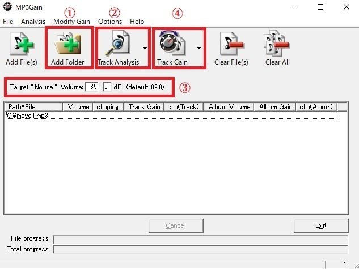Viewport: 359px width, 269px height.
Task: Minimize the MP3Gain window
Action: [x=295, y=7]
